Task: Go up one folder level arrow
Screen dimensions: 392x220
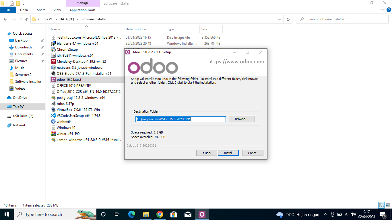Action: 27,19
